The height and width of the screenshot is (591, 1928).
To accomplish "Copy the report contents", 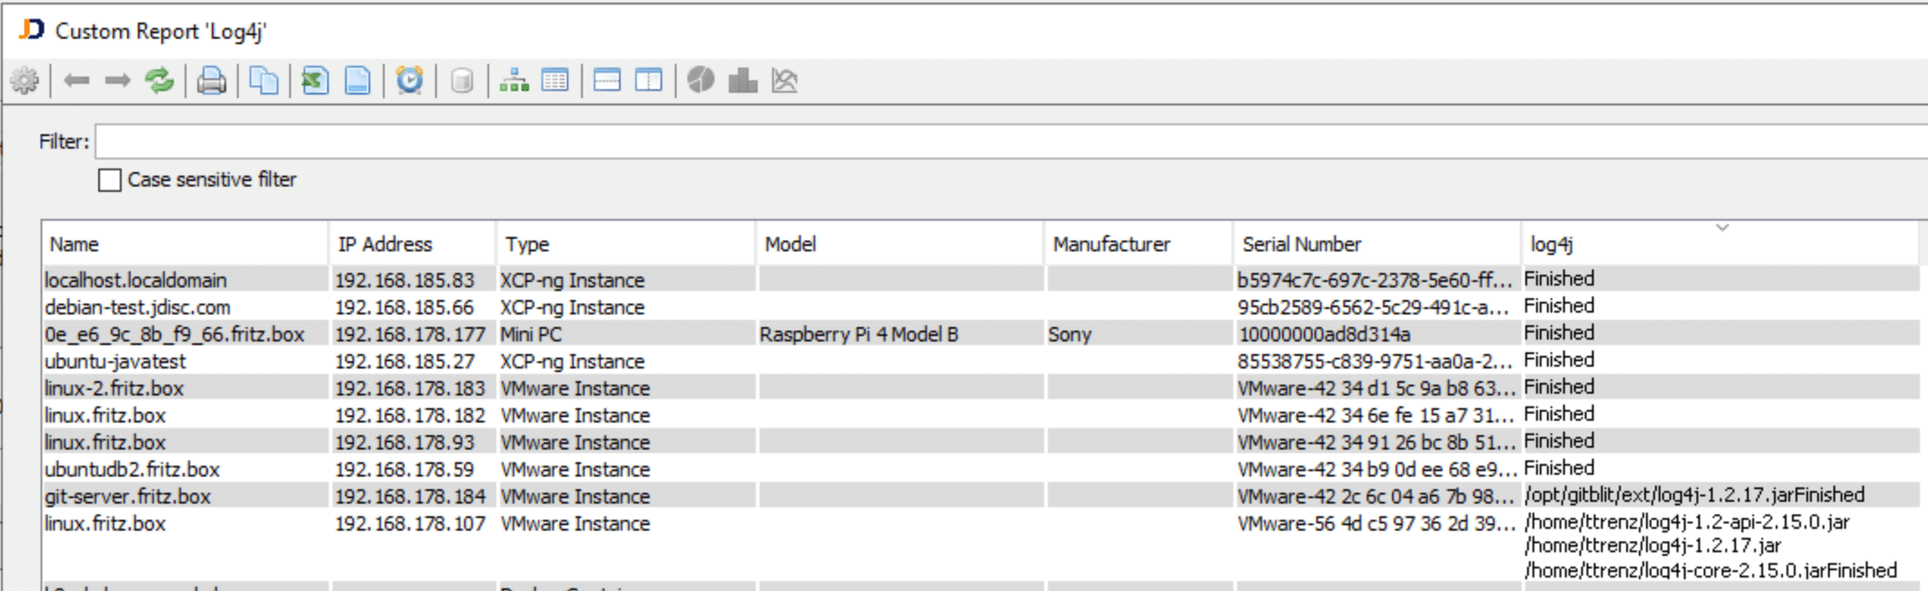I will (x=264, y=80).
